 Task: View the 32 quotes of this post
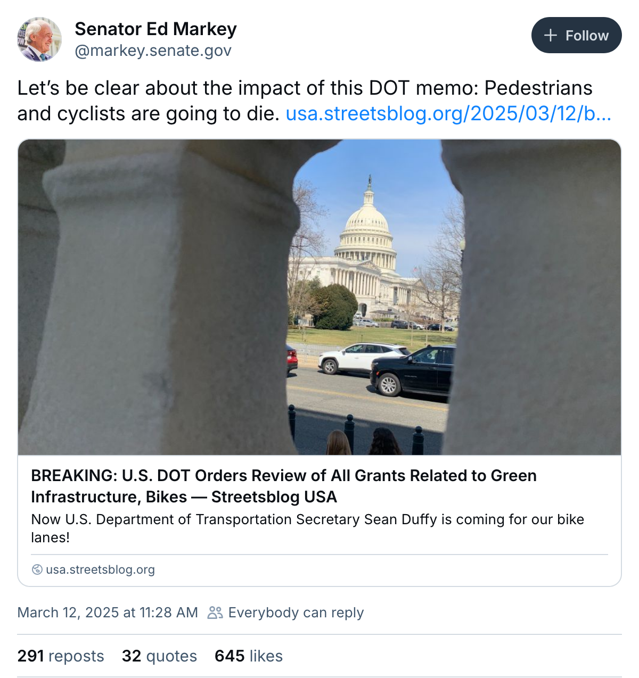coord(159,656)
